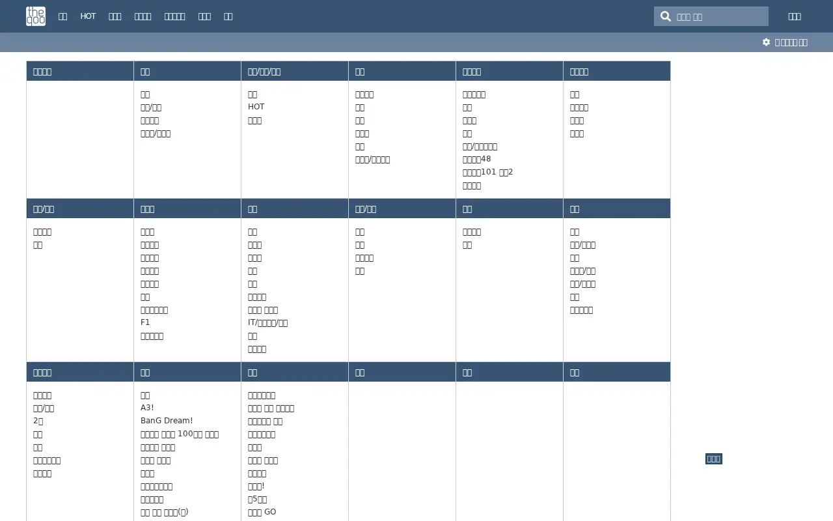833x521 pixels.
Task: Open the board link ending in 48
Action: (x=477, y=159)
